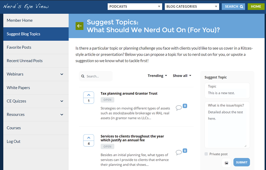Submit the suggested topic
The image size is (266, 170).
pyautogui.click(x=241, y=162)
